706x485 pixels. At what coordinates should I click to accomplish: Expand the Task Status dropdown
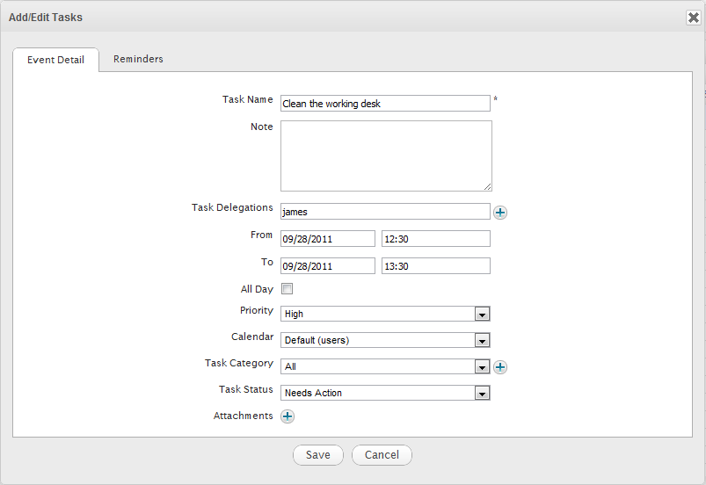(x=385, y=393)
